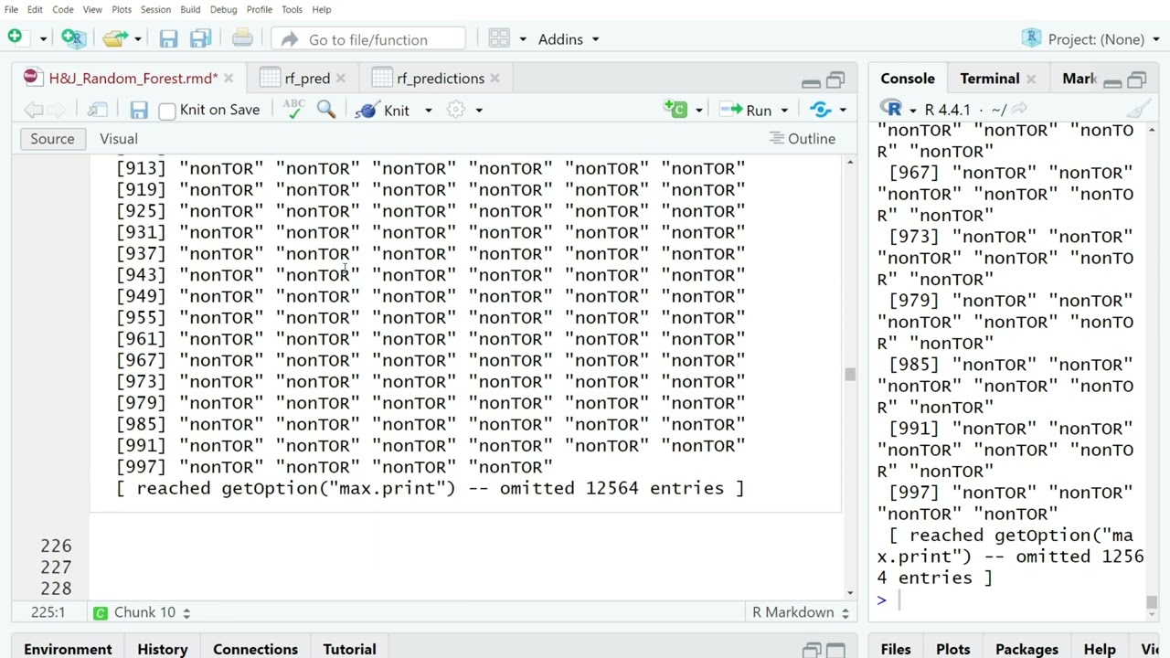Open the Plots menu
1170x658 pixels.
122,9
